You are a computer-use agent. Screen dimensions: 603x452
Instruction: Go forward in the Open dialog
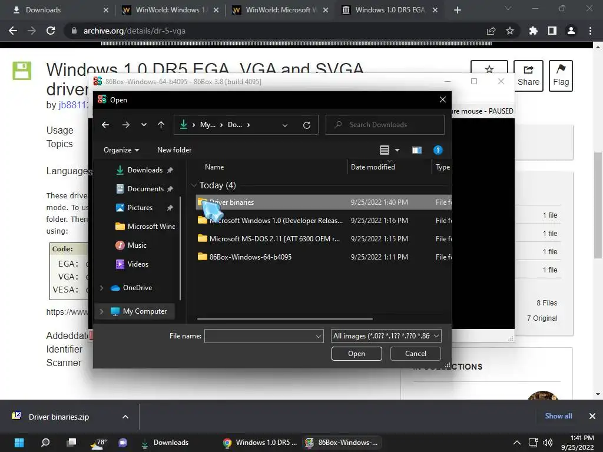click(x=126, y=125)
